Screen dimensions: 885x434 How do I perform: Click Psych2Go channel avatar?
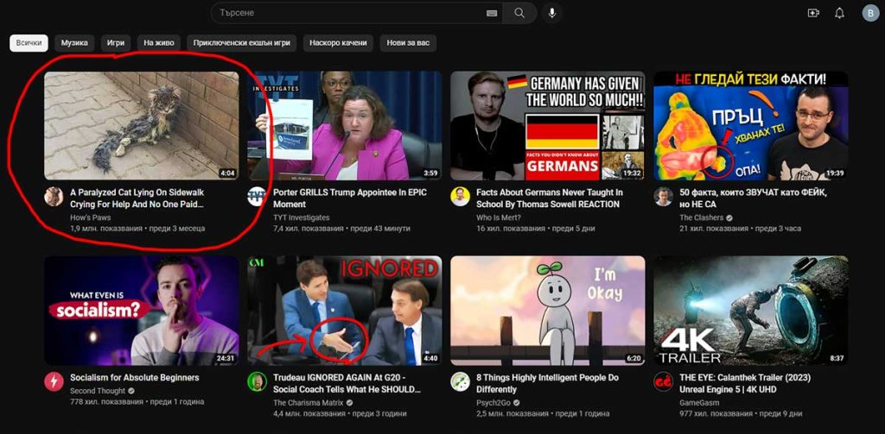coord(460,381)
